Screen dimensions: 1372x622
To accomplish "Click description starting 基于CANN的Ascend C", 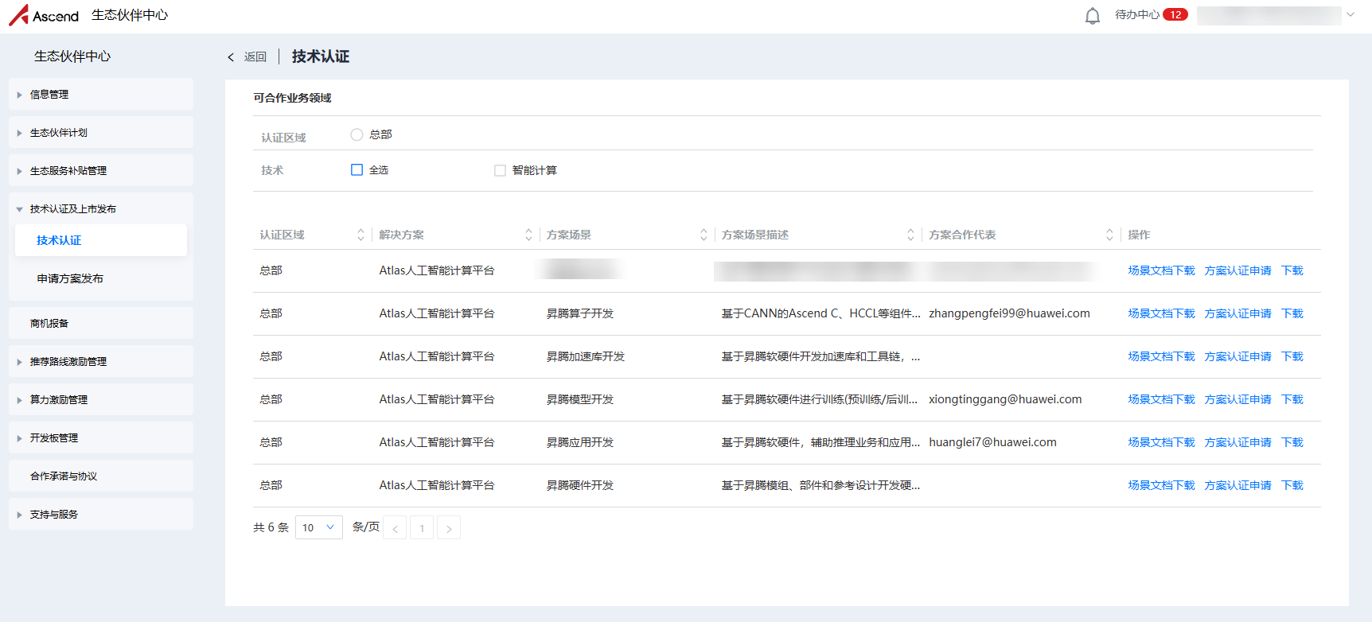I will pyautogui.click(x=820, y=313).
